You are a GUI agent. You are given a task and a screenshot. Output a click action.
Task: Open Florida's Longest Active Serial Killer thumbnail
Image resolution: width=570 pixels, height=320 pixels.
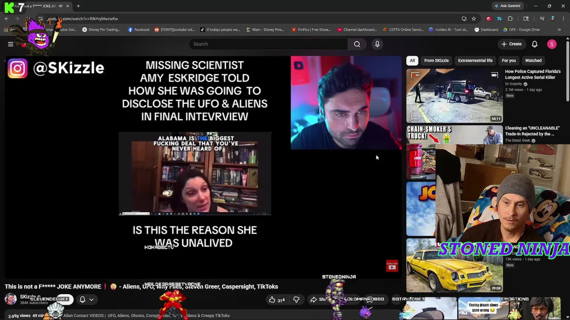click(454, 95)
